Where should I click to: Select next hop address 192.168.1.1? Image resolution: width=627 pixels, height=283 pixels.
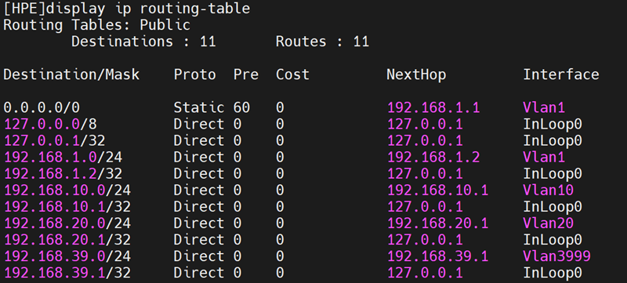433,107
